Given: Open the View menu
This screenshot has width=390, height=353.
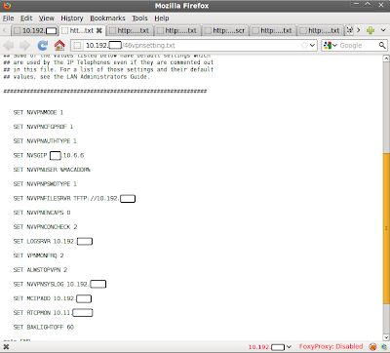Looking at the screenshot, I should (47, 19).
